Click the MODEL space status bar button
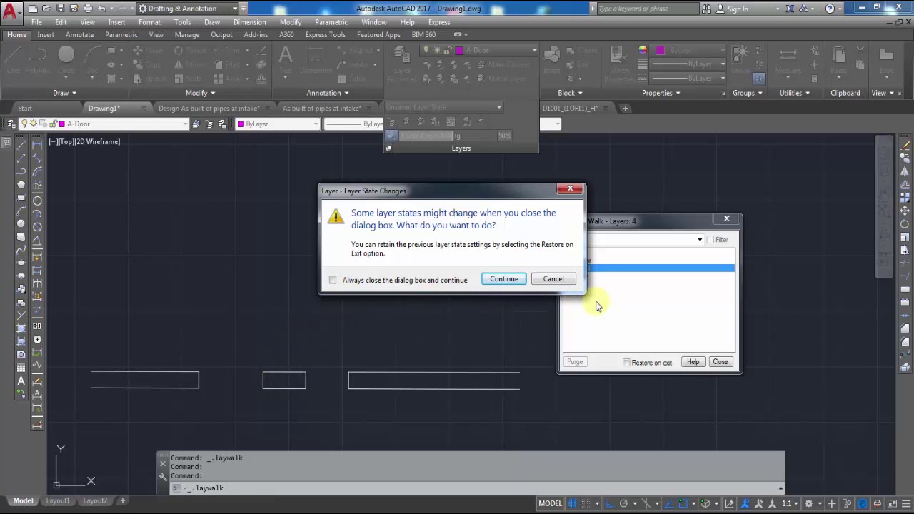Screen dimensions: 914x514 [x=550, y=503]
